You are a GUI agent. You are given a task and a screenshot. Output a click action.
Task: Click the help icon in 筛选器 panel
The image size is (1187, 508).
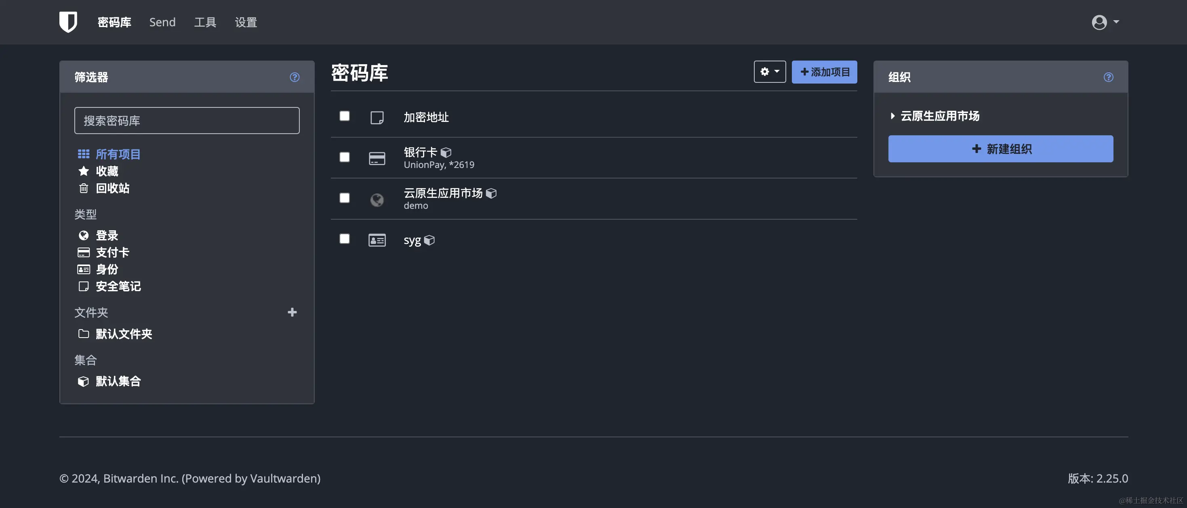point(295,77)
